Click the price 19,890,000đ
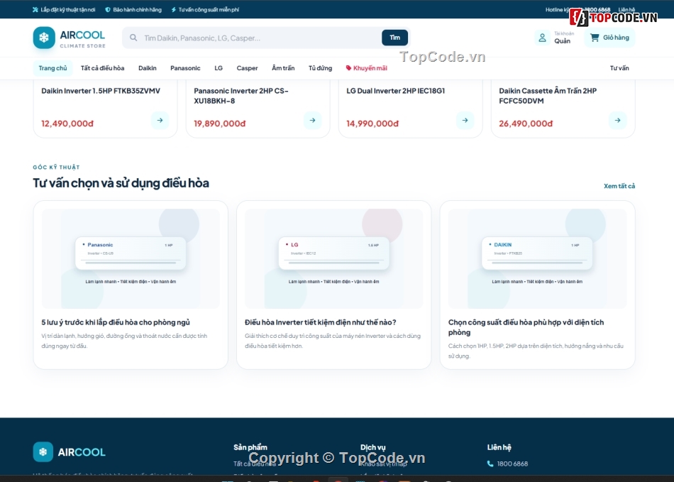The width and height of the screenshot is (674, 482). tap(220, 124)
